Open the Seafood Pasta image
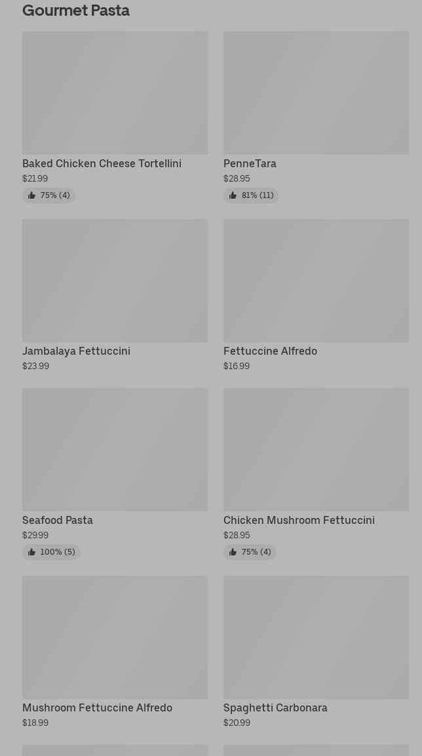Viewport: 422px width, 756px height. [115, 449]
